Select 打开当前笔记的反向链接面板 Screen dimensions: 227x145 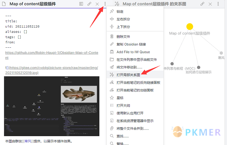pyautogui.click(x=135, y=83)
